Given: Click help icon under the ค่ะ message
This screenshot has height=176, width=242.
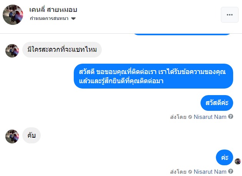Looking at the screenshot, I should [230, 171].
